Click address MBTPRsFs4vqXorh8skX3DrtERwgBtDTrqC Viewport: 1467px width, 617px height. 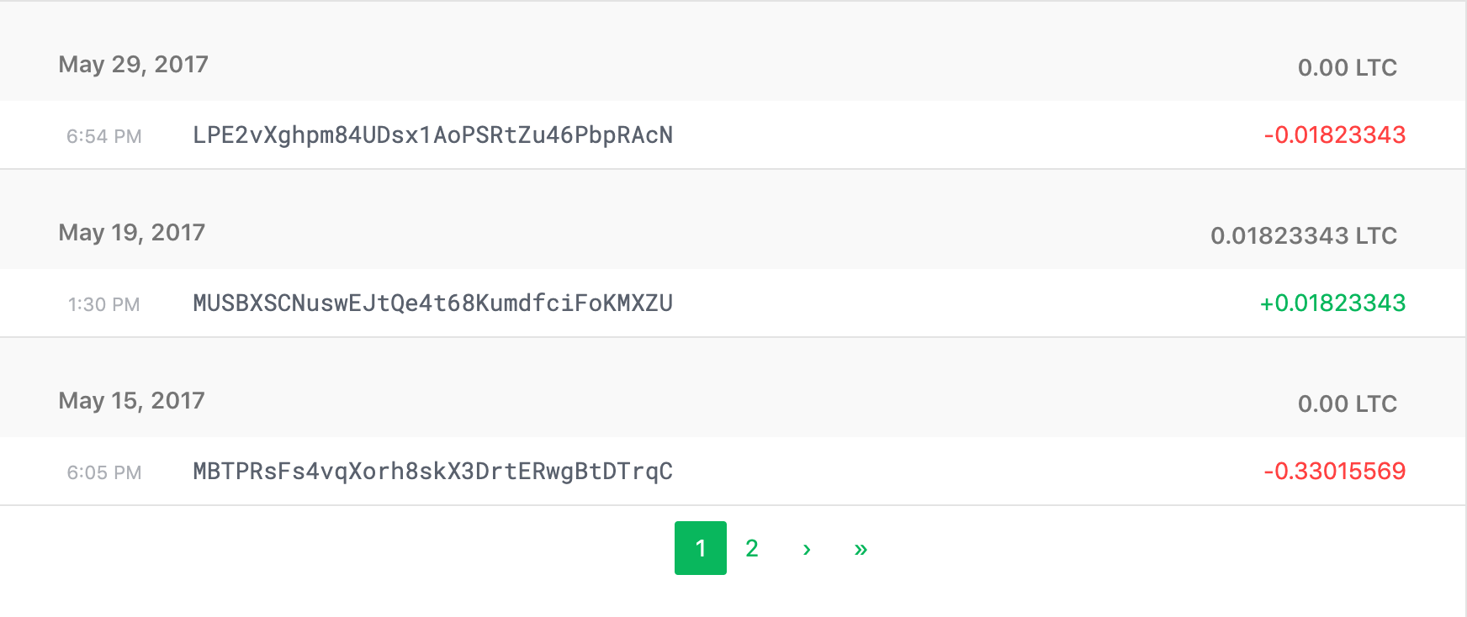click(432, 472)
